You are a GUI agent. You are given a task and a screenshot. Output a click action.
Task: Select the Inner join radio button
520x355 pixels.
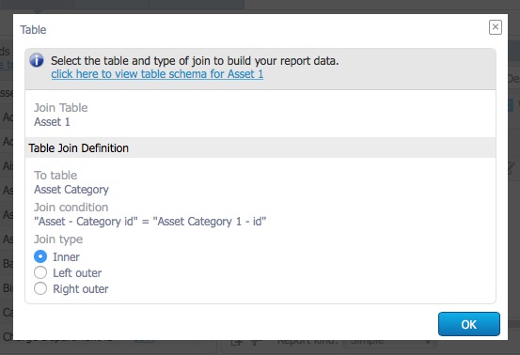40,256
